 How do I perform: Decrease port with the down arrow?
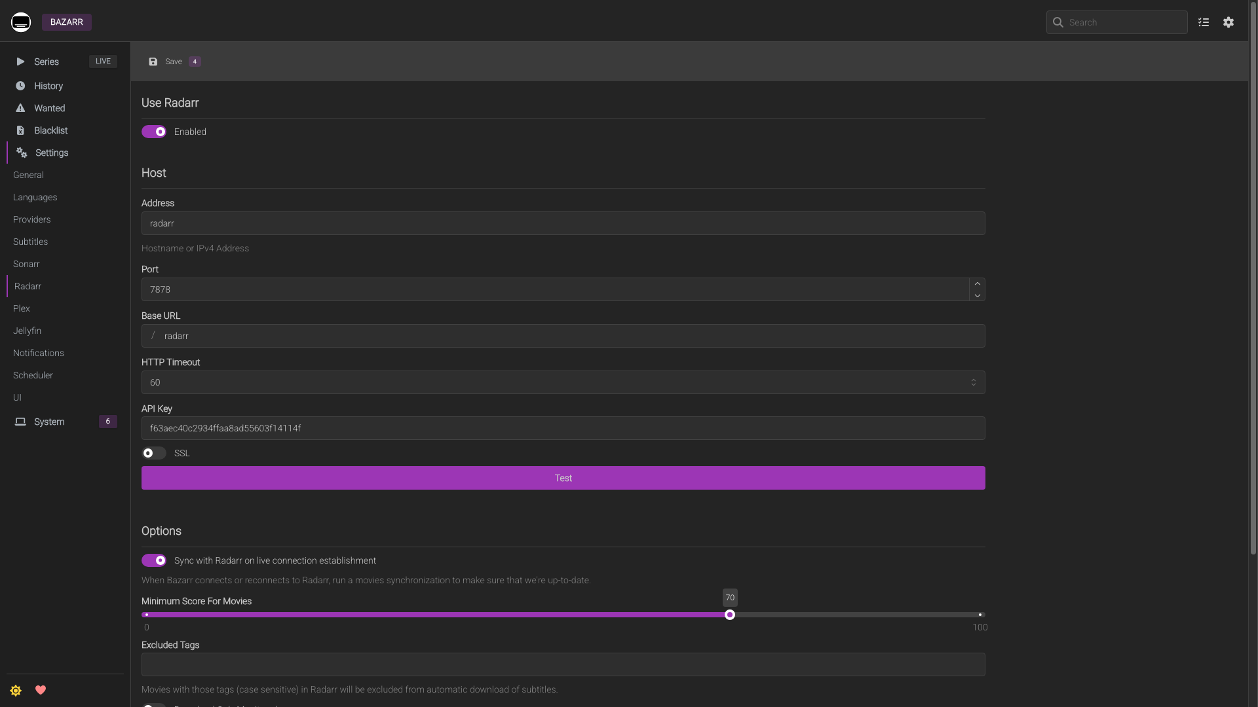tap(977, 295)
